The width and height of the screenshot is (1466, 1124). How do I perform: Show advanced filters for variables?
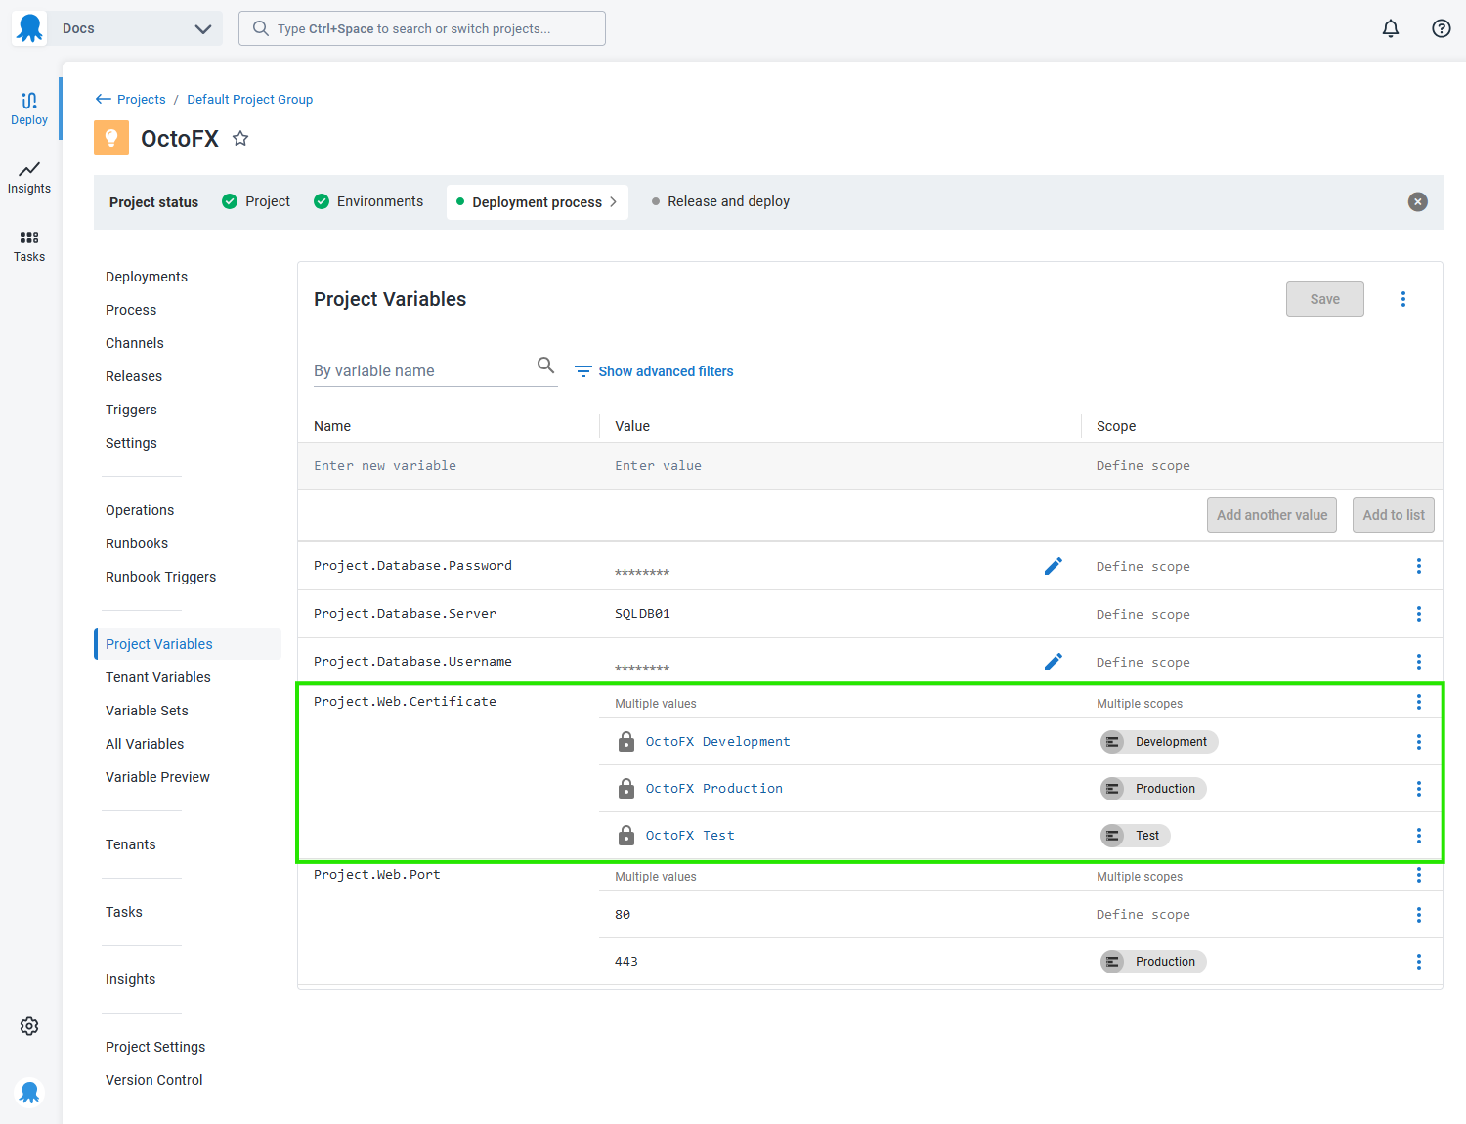654,371
